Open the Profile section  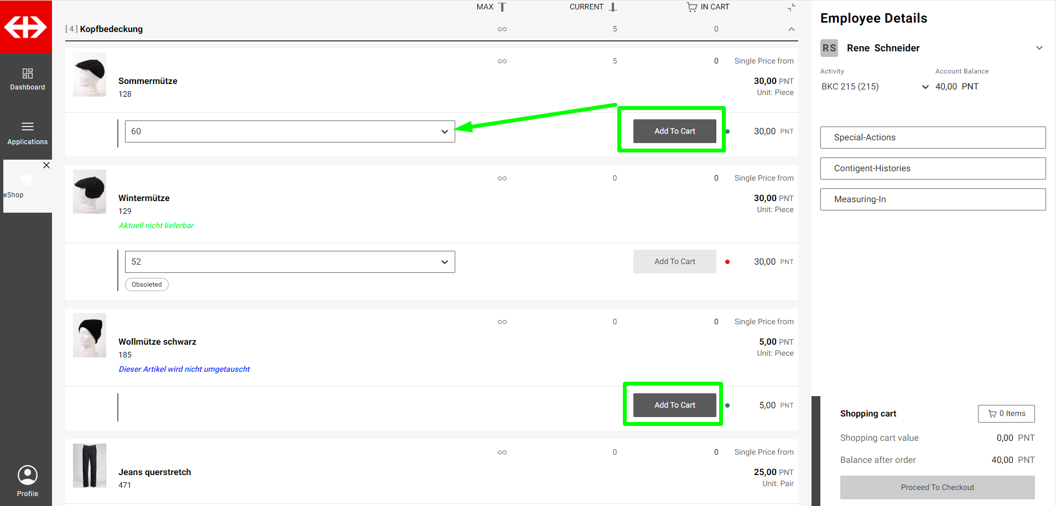(x=27, y=481)
